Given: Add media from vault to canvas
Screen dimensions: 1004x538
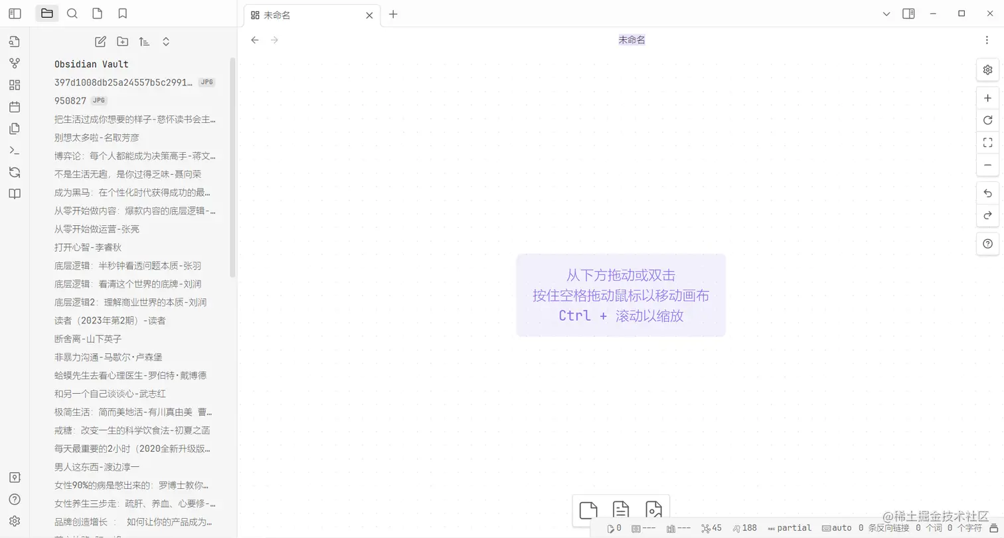Looking at the screenshot, I should click(x=653, y=509).
